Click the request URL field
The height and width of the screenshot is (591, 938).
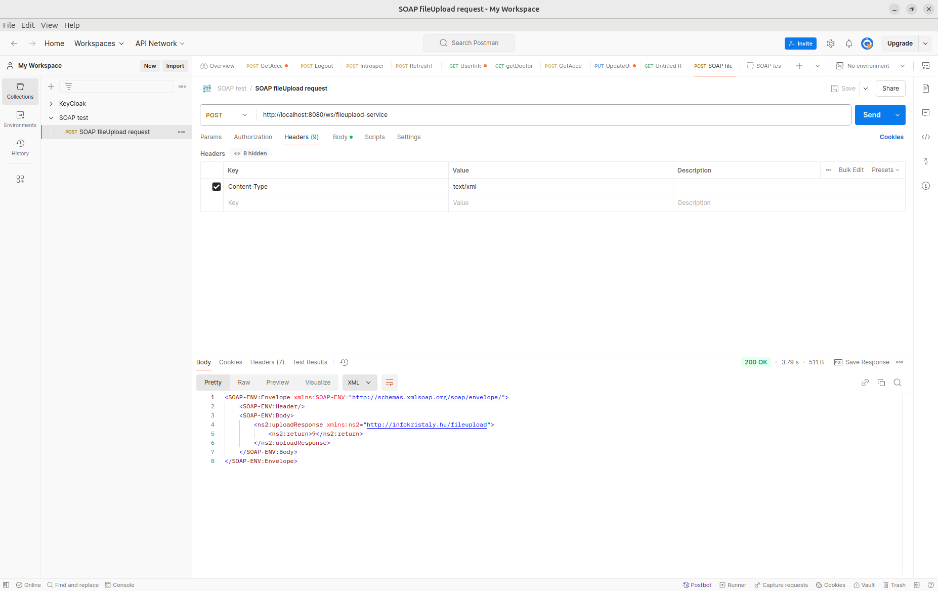click(554, 115)
